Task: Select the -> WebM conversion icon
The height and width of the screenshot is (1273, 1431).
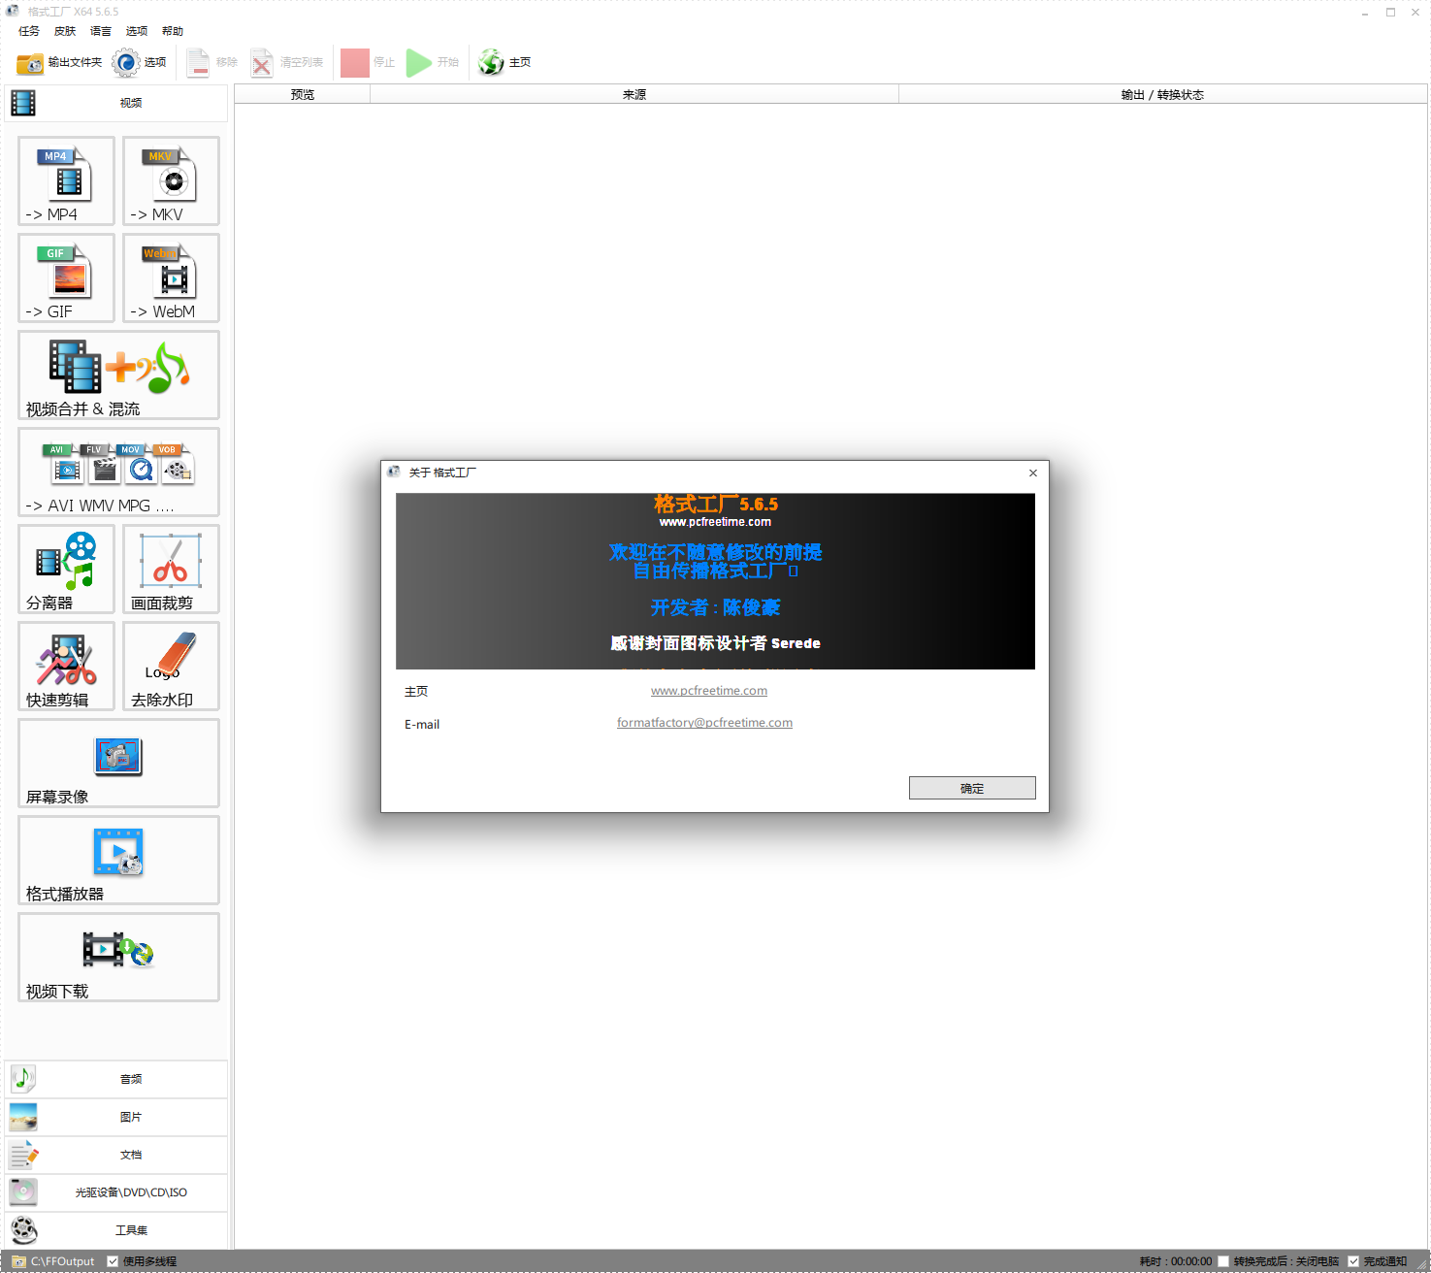Action: (x=171, y=278)
